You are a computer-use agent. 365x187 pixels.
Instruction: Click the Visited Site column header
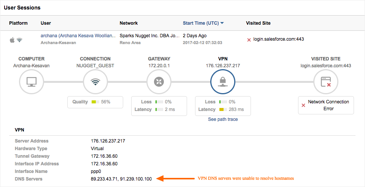[x=258, y=23]
